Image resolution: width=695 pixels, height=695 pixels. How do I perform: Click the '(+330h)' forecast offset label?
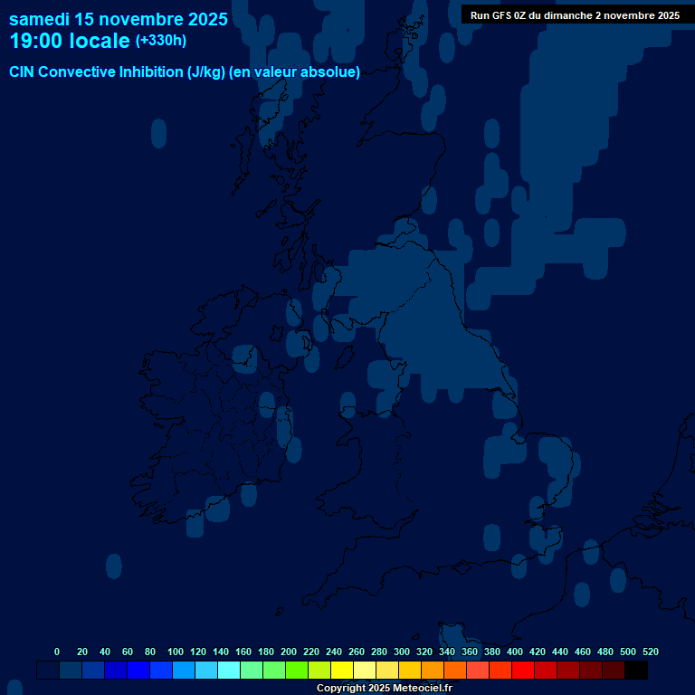(x=161, y=41)
